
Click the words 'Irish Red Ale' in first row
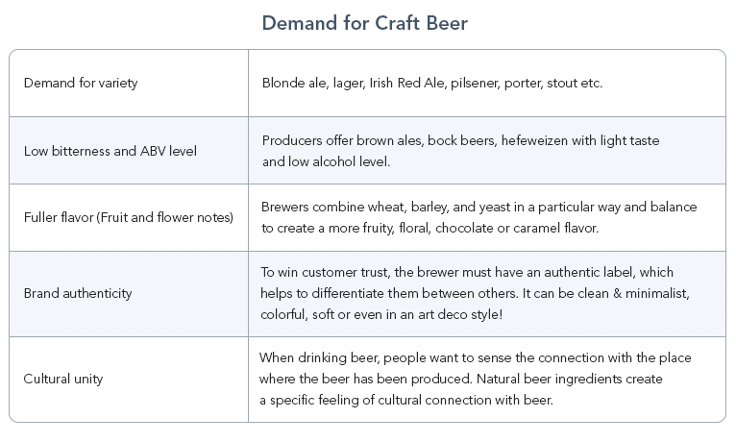[407, 83]
